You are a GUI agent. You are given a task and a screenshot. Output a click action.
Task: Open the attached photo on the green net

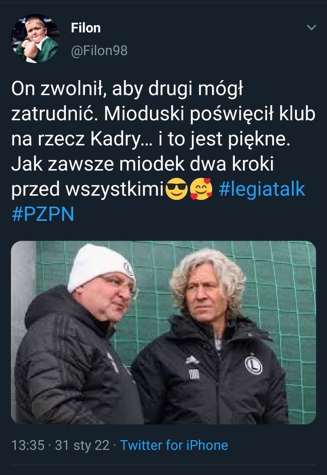pyautogui.click(x=163, y=332)
